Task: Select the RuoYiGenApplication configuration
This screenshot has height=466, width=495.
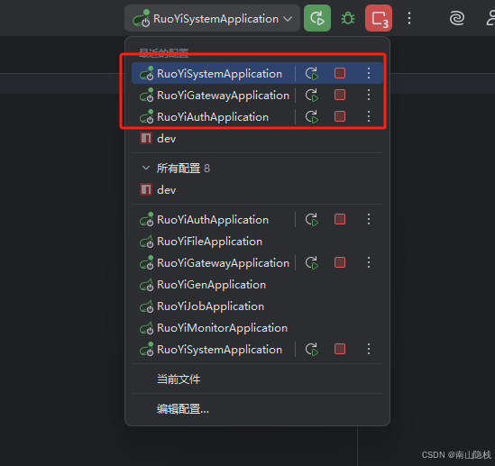Action: 257,285
